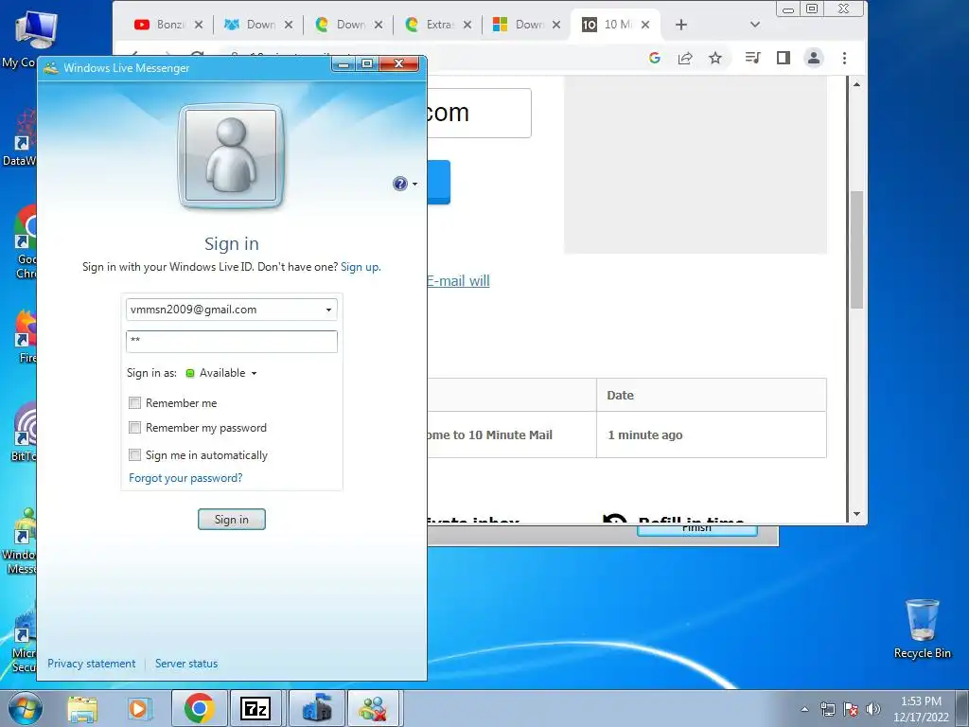The image size is (969, 727).
Task: Close the Bonzi YouTube tab
Action: pos(199,25)
